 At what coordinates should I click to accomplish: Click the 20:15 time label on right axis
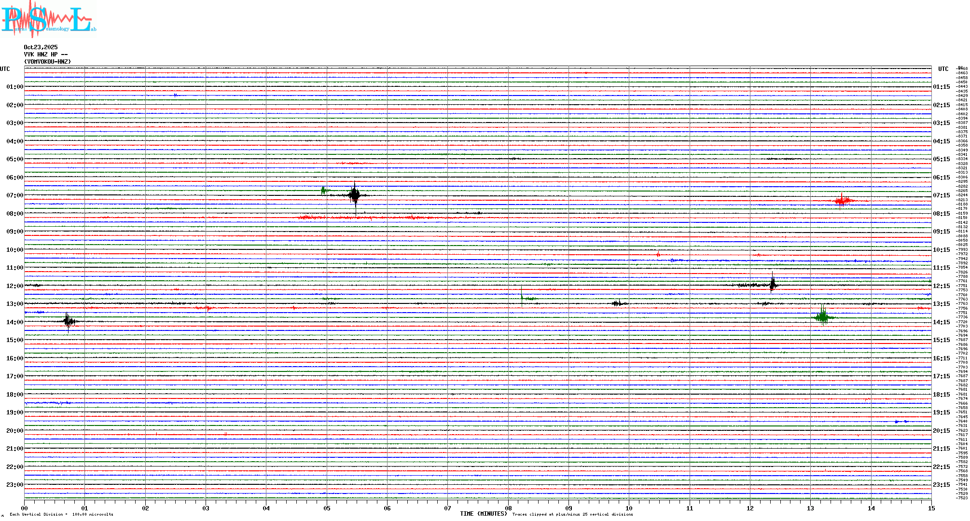coord(941,431)
